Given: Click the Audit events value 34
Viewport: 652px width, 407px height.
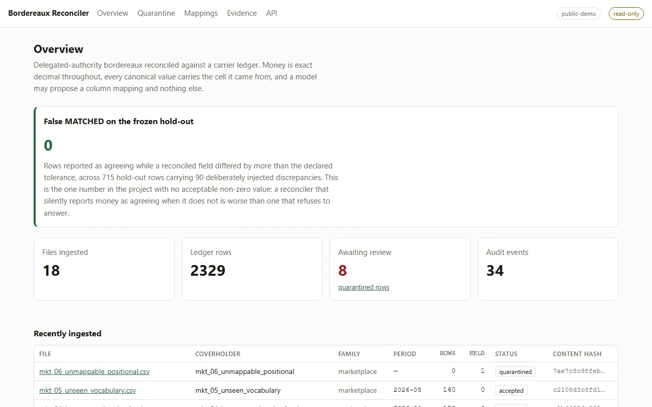Looking at the screenshot, I should click(495, 271).
